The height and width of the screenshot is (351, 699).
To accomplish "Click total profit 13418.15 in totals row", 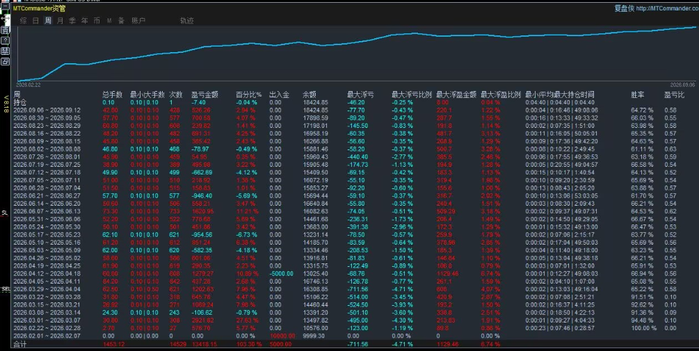I will click(x=204, y=344).
